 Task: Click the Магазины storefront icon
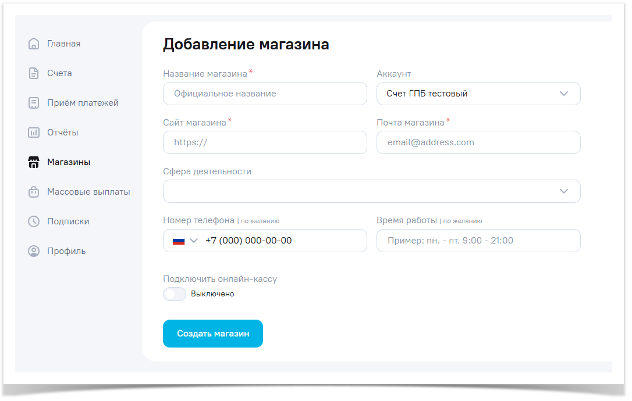(34, 162)
